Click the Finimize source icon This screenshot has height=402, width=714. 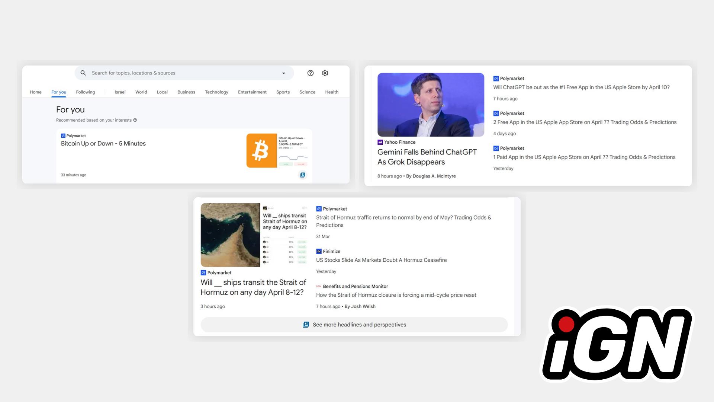pos(319,251)
